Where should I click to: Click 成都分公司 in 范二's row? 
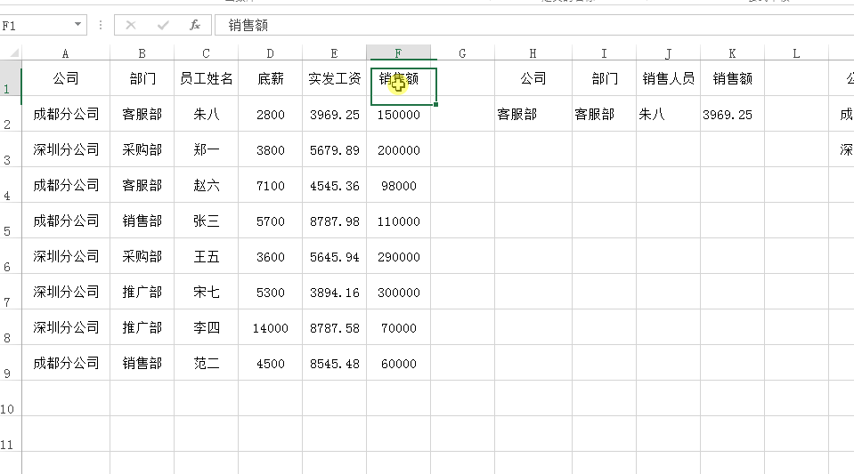(66, 364)
